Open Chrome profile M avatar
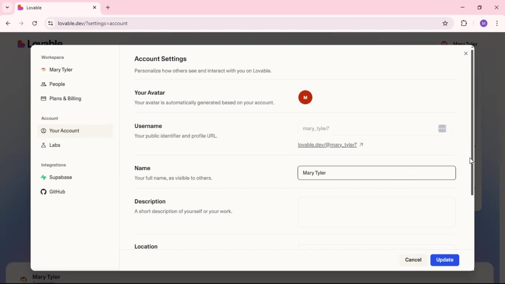 (x=483, y=23)
